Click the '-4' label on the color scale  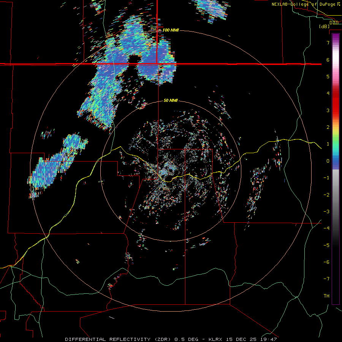click(326, 228)
